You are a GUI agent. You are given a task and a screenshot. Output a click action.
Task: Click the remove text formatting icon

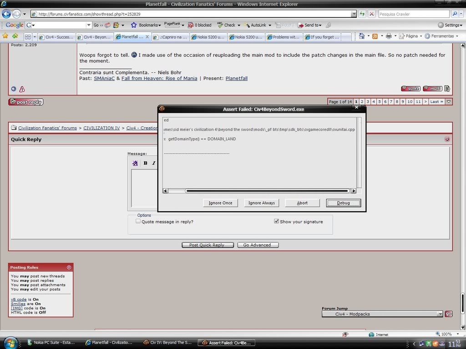tap(135, 163)
